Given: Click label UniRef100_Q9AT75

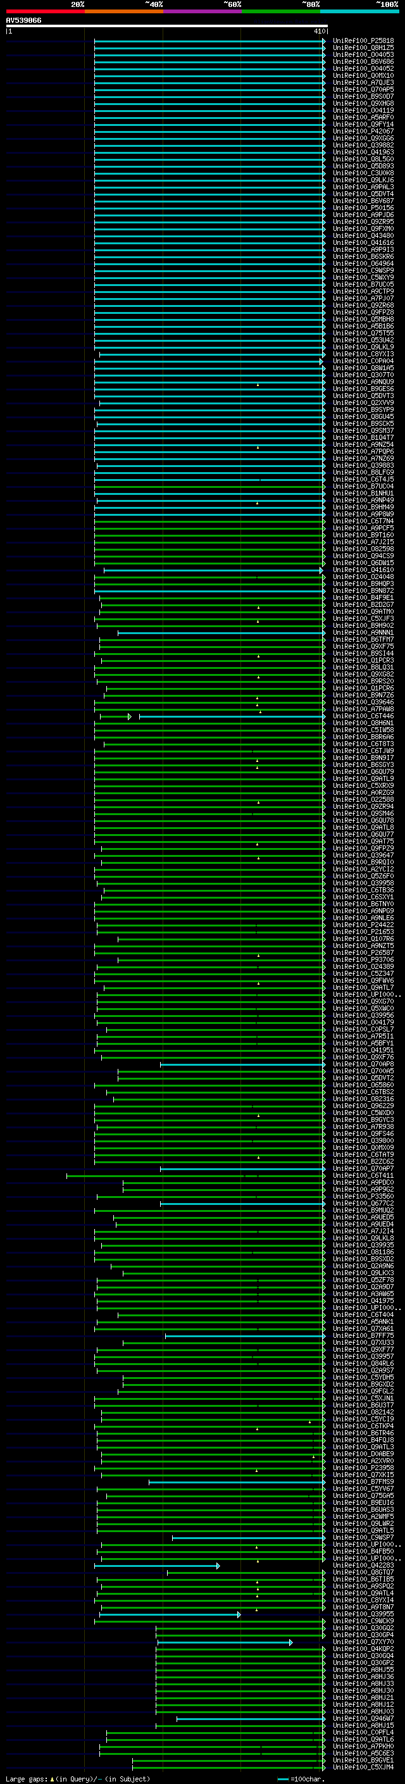Looking at the screenshot, I should pyautogui.click(x=363, y=842).
